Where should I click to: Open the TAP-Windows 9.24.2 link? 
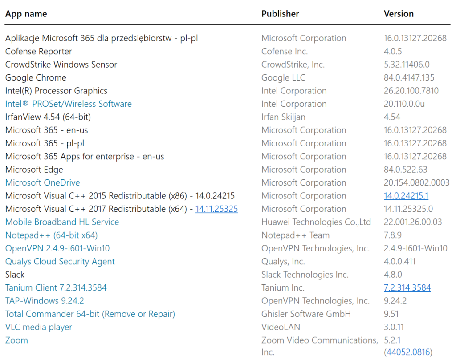click(x=45, y=300)
